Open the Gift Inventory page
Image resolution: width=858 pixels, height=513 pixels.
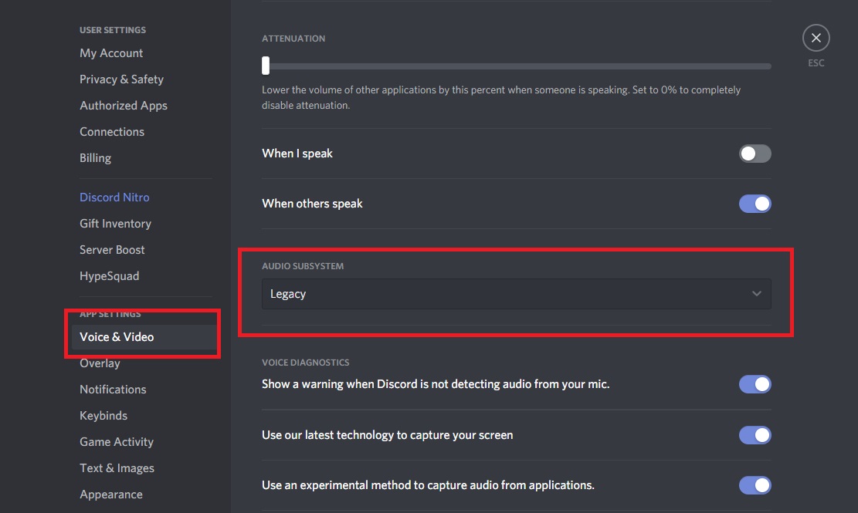coord(115,223)
